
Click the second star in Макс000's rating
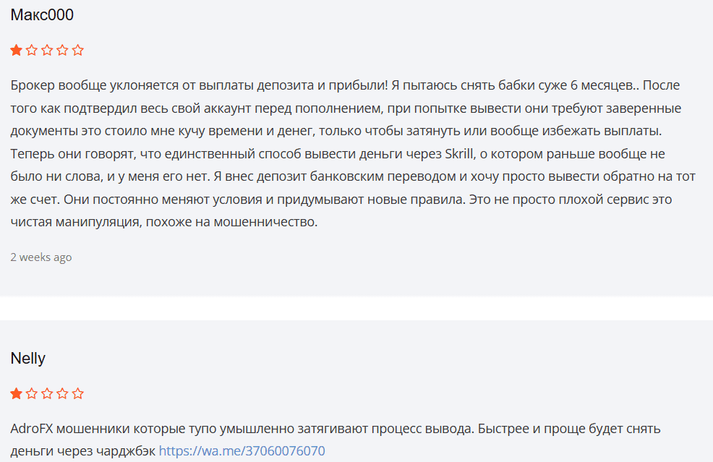click(x=32, y=51)
